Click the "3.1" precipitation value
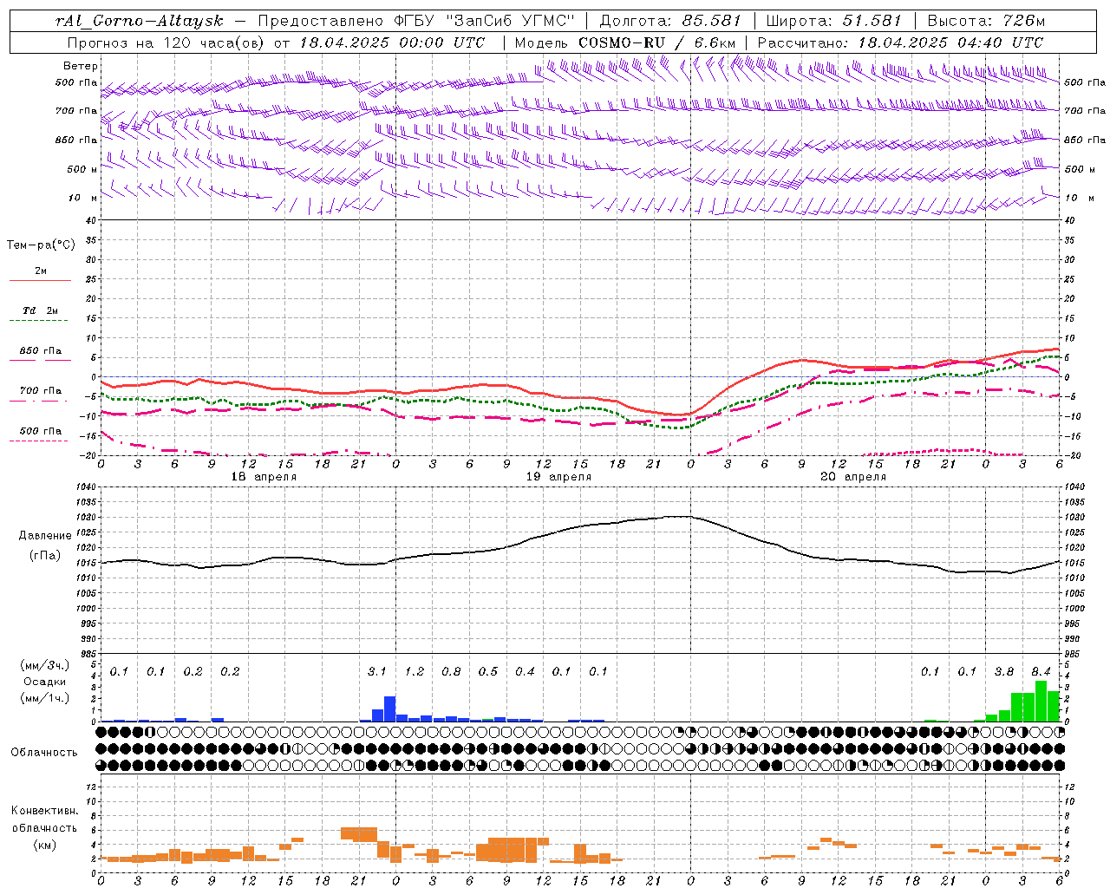The image size is (1110, 888). coord(377,671)
